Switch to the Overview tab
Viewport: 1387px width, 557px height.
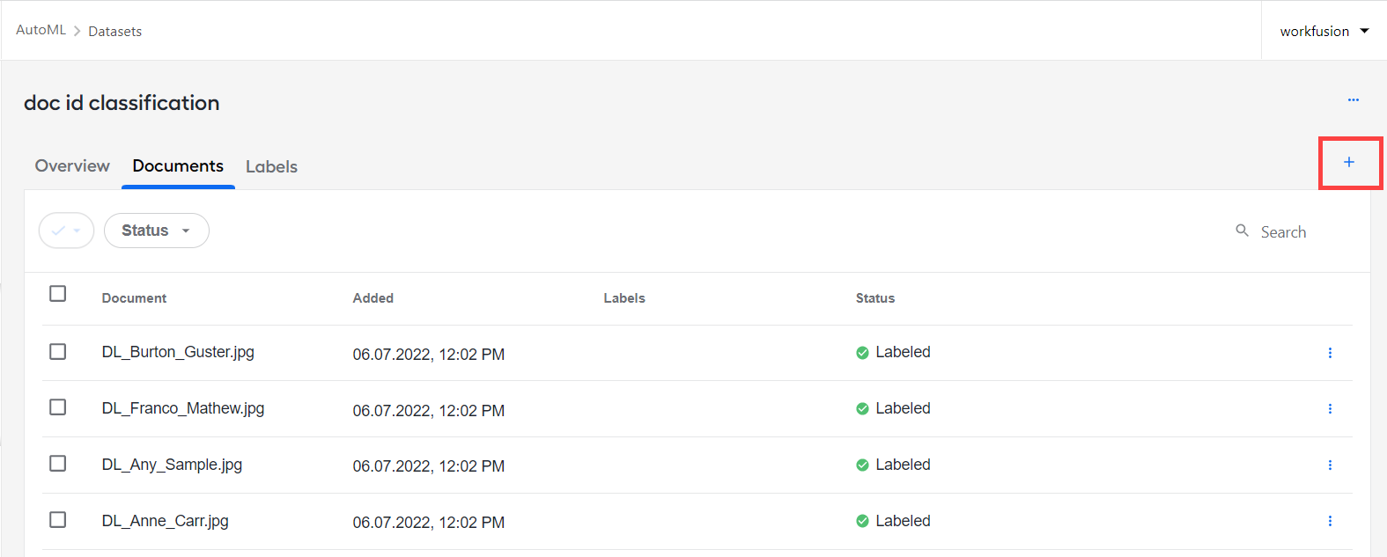tap(72, 166)
